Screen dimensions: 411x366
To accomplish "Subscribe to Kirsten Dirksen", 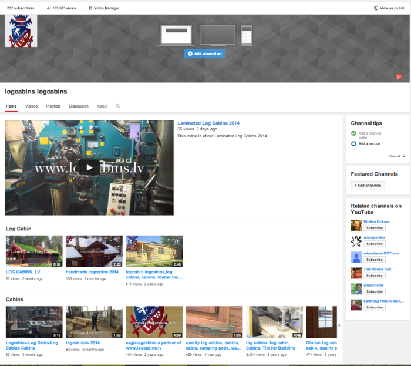I will point(375,228).
